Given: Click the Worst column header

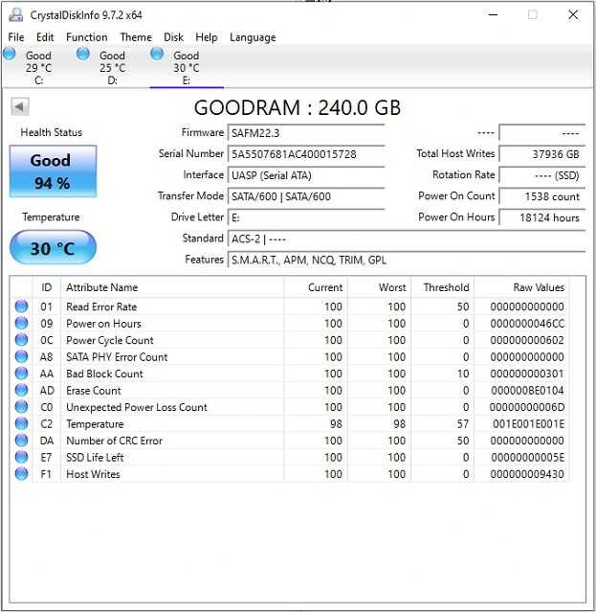Looking at the screenshot, I should [379, 287].
